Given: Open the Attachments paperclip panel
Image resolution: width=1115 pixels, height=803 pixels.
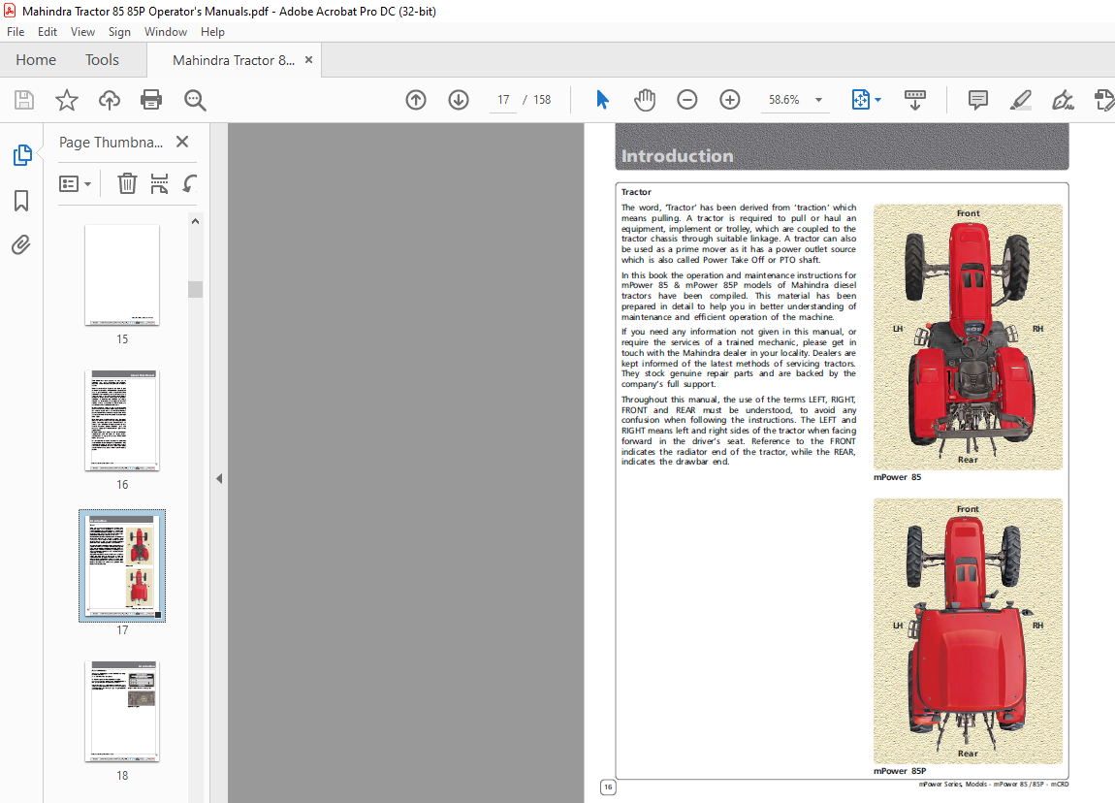Looking at the screenshot, I should click(x=21, y=245).
